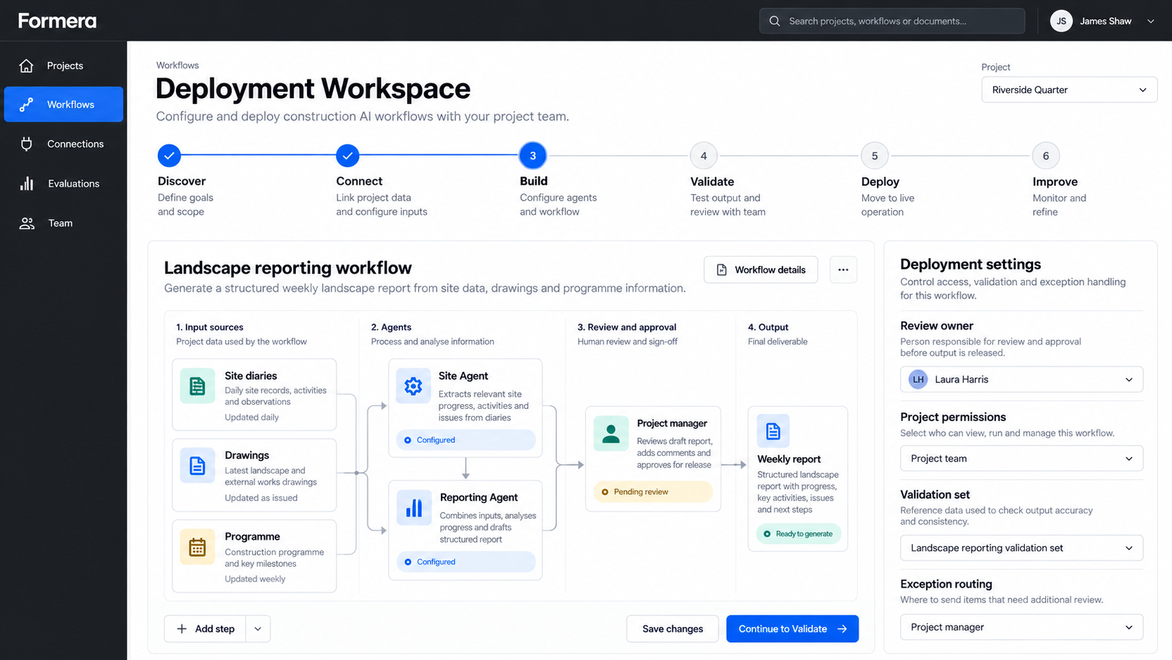Click the Formera logo
Viewport: 1172px width, 660px height.
pyautogui.click(x=57, y=21)
